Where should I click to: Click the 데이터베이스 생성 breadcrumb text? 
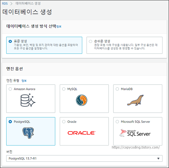28,3
